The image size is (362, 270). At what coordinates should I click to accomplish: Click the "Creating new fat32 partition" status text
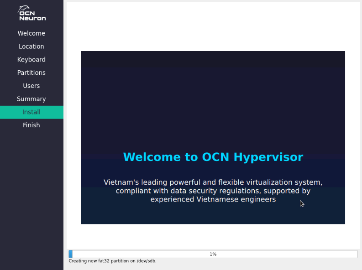click(112, 261)
